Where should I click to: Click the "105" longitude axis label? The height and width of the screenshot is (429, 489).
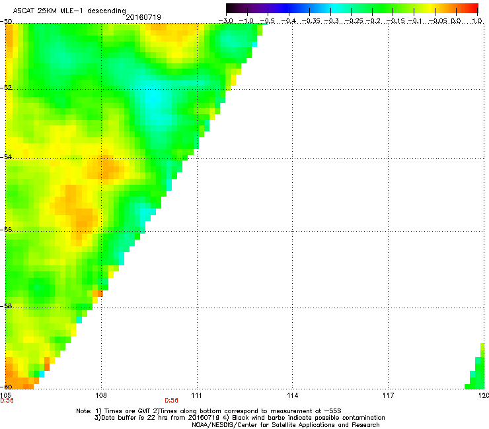[5, 395]
